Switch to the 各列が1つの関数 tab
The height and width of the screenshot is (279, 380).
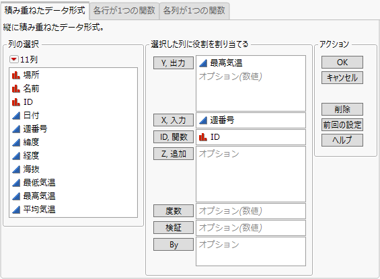point(194,11)
